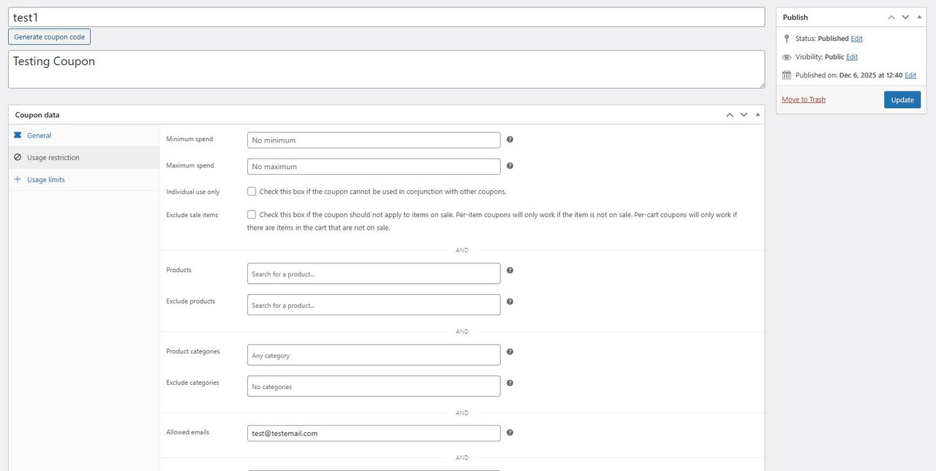The width and height of the screenshot is (936, 471).
Task: Open the Products search dropdown
Action: [374, 274]
